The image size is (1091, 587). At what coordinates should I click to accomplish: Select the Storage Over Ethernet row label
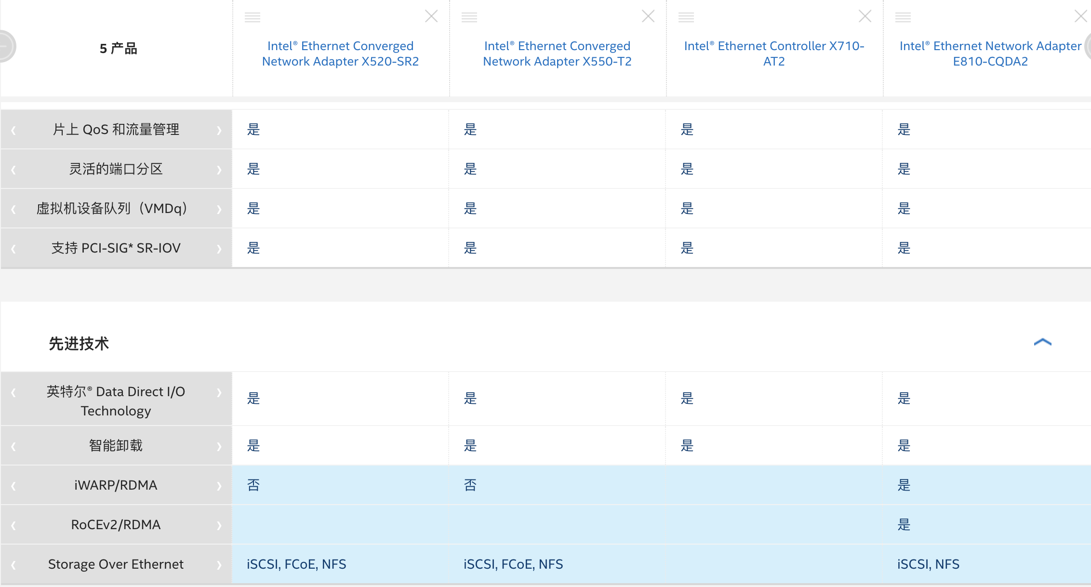116,564
